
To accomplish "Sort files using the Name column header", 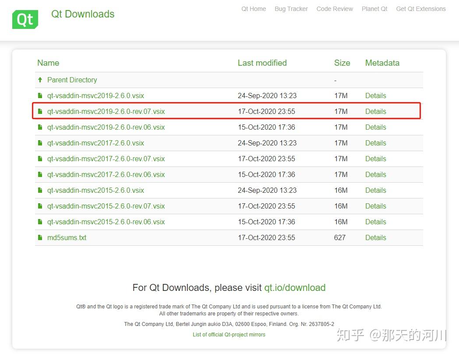I will pyautogui.click(x=48, y=63).
